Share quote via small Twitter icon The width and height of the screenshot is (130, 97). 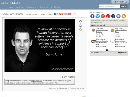click(57, 14)
